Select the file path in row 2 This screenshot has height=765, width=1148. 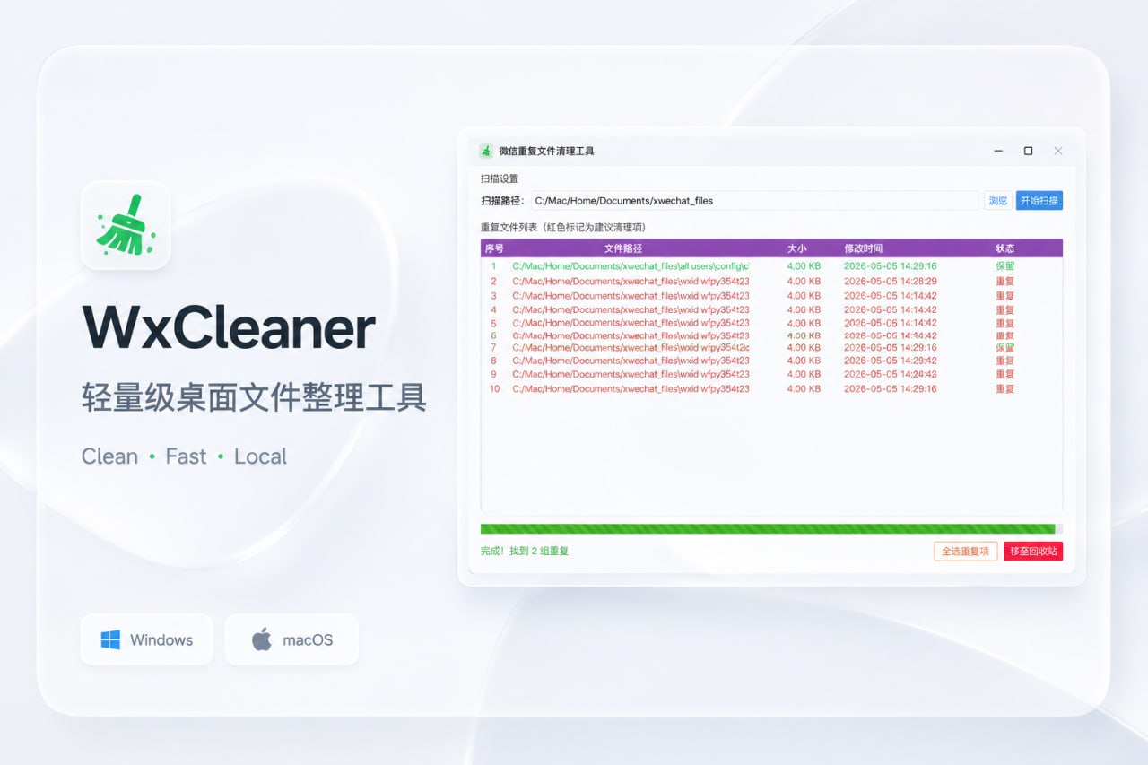[x=631, y=281]
